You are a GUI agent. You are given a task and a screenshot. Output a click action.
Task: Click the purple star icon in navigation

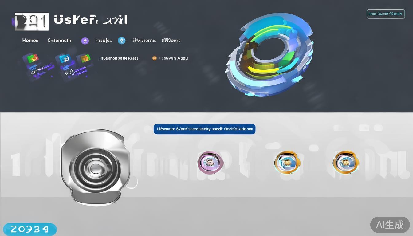(85, 41)
